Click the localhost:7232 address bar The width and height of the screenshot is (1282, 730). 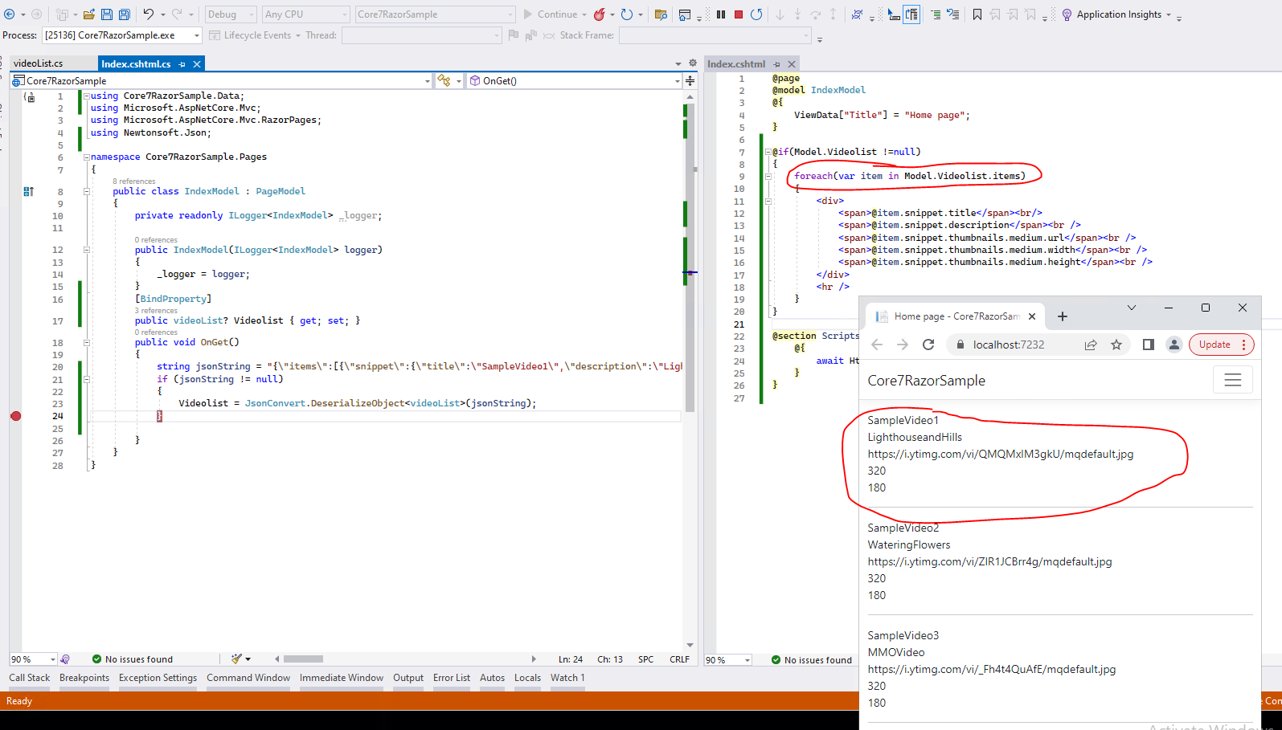[1009, 345]
